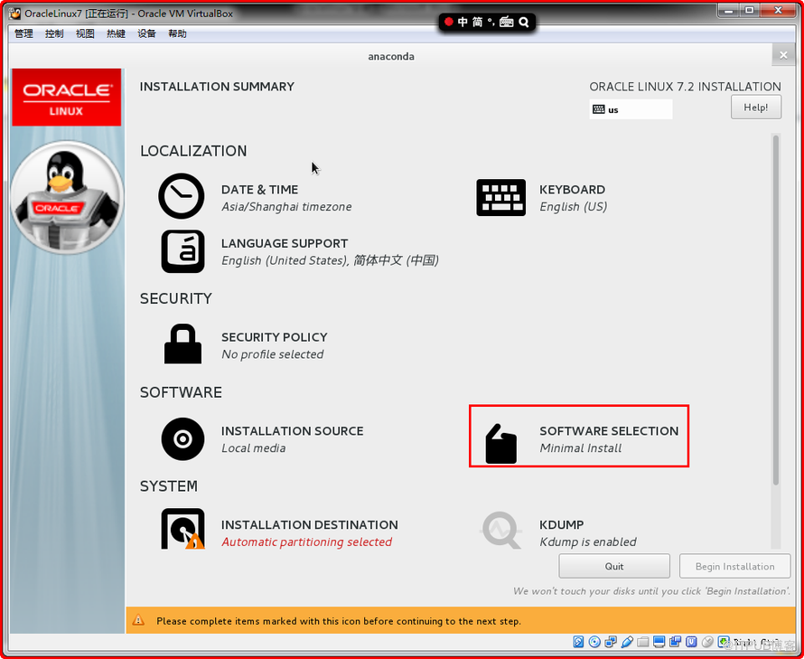
Task: Click the blue chip U status icon
Action: click(691, 642)
